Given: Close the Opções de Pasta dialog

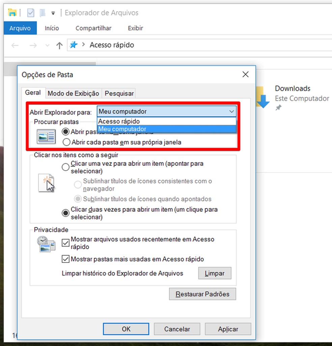Looking at the screenshot, I should click(245, 74).
